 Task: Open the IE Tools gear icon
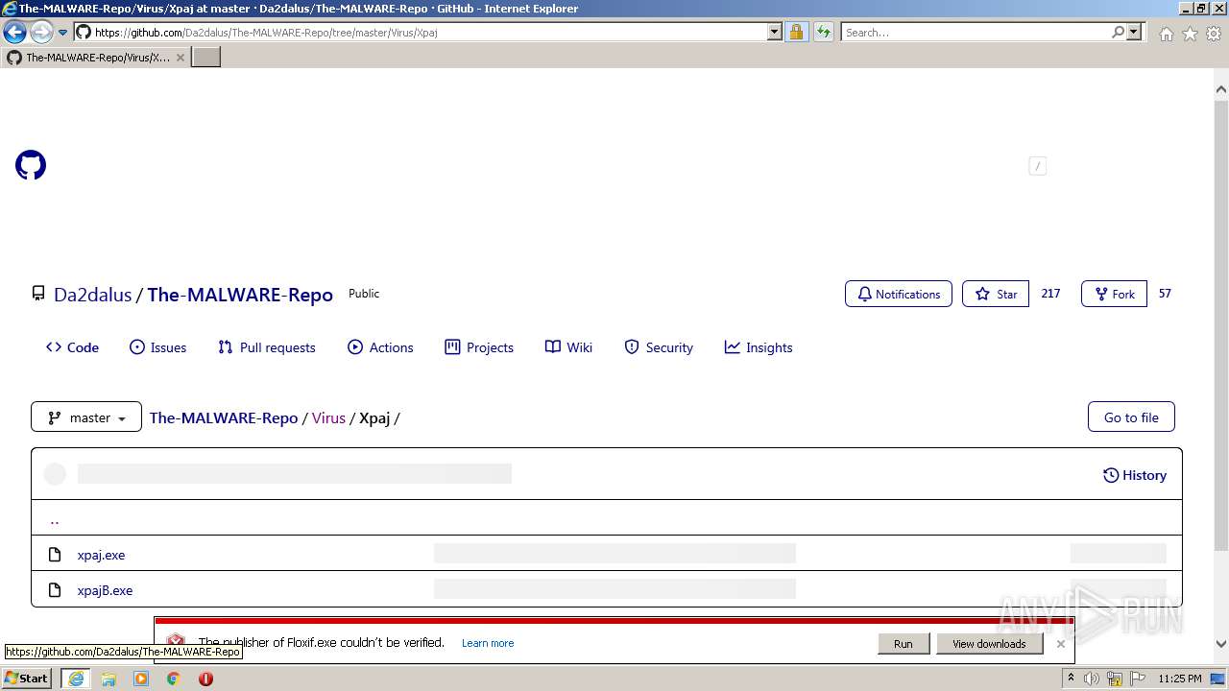(x=1214, y=34)
